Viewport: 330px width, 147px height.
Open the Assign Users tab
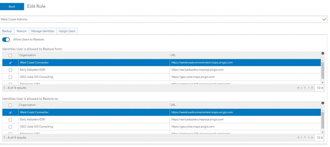coord(67,31)
